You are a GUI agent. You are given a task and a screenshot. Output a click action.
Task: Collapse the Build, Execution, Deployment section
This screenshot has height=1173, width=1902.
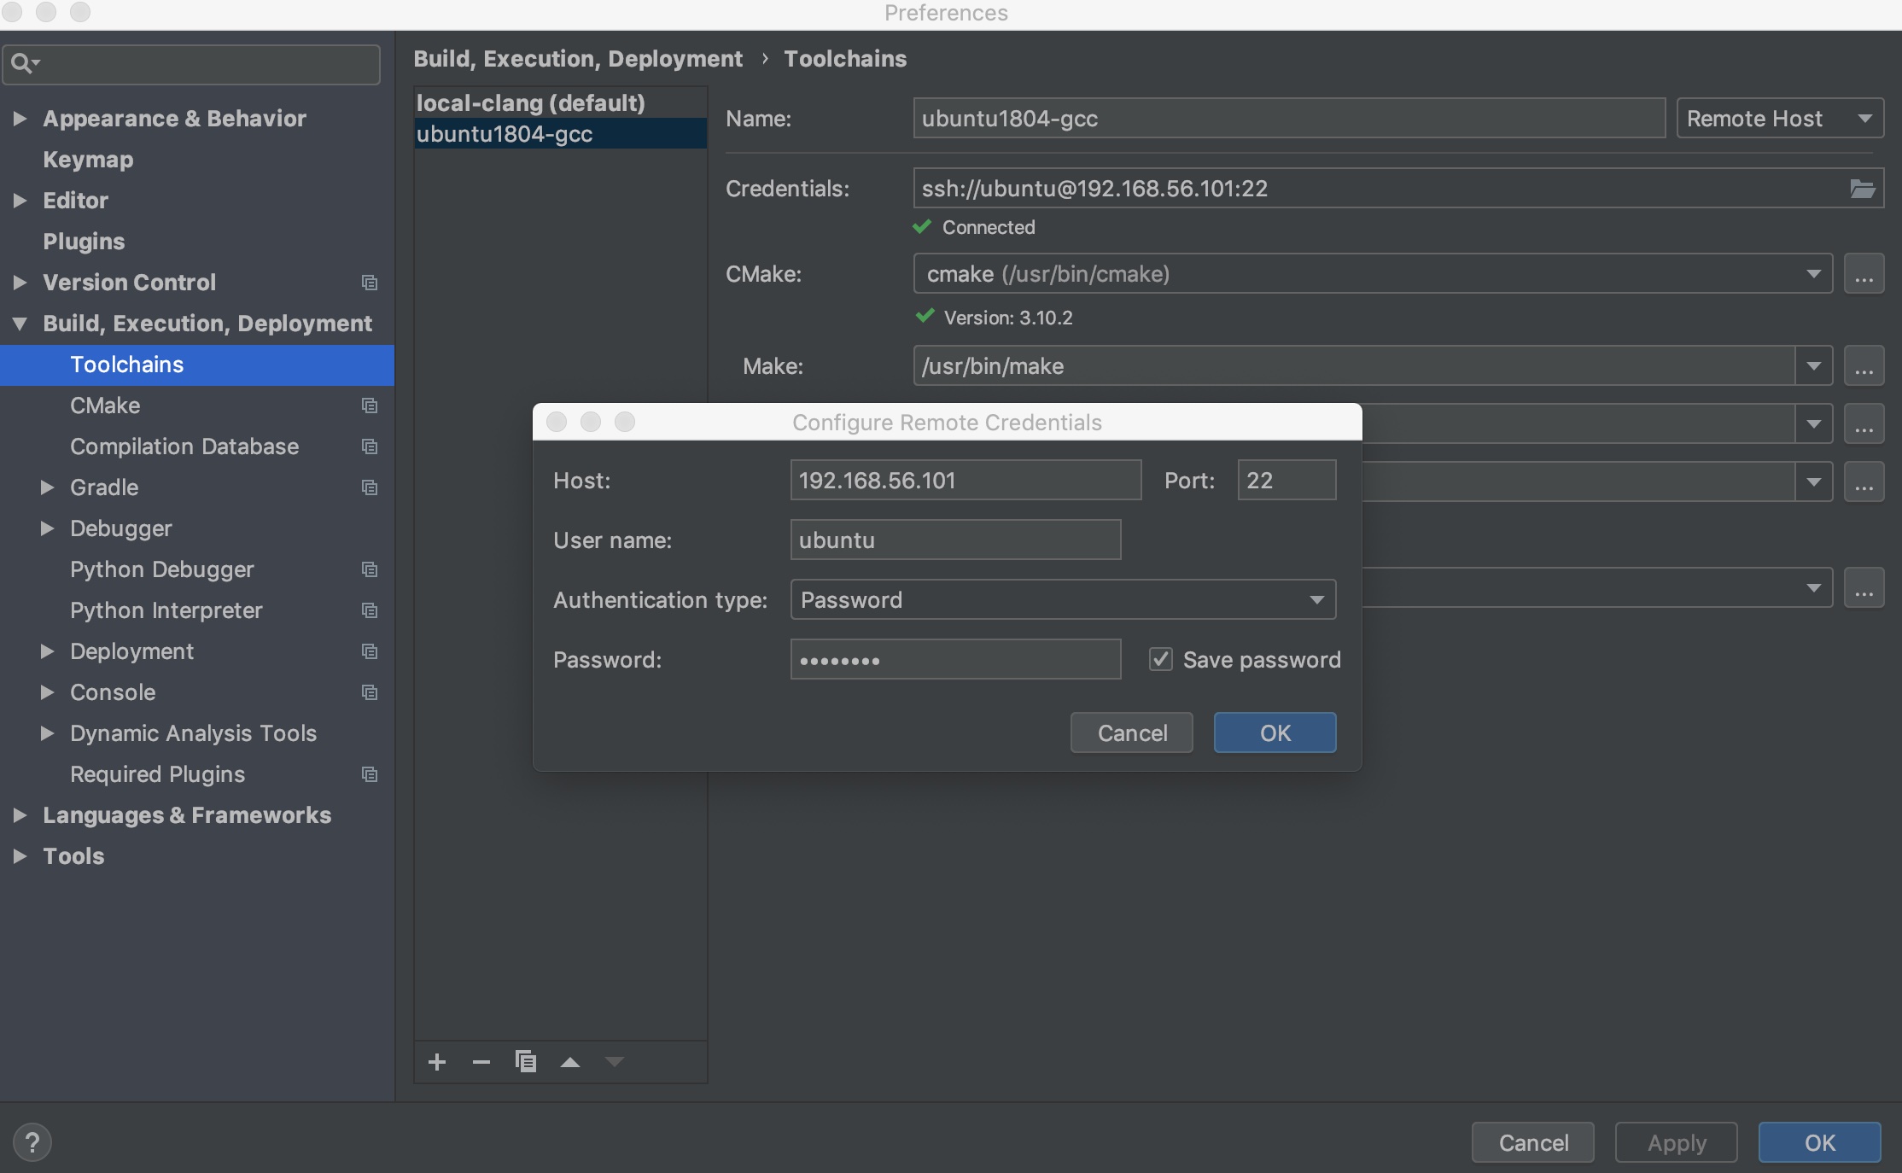(20, 324)
